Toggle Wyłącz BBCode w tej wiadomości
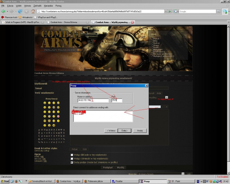230x184 pixels. (x=72, y=155)
